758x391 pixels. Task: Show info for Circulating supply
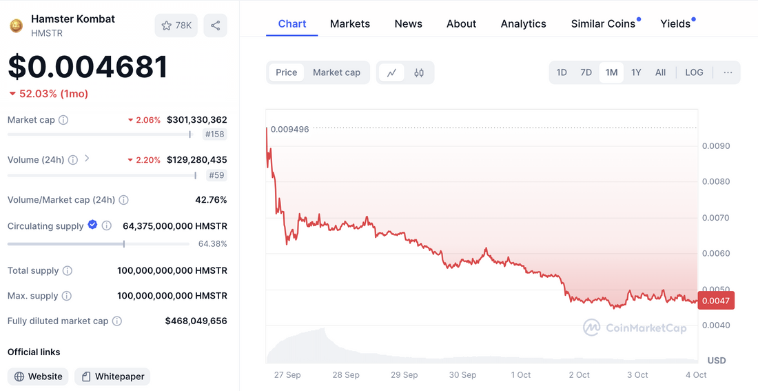click(107, 225)
